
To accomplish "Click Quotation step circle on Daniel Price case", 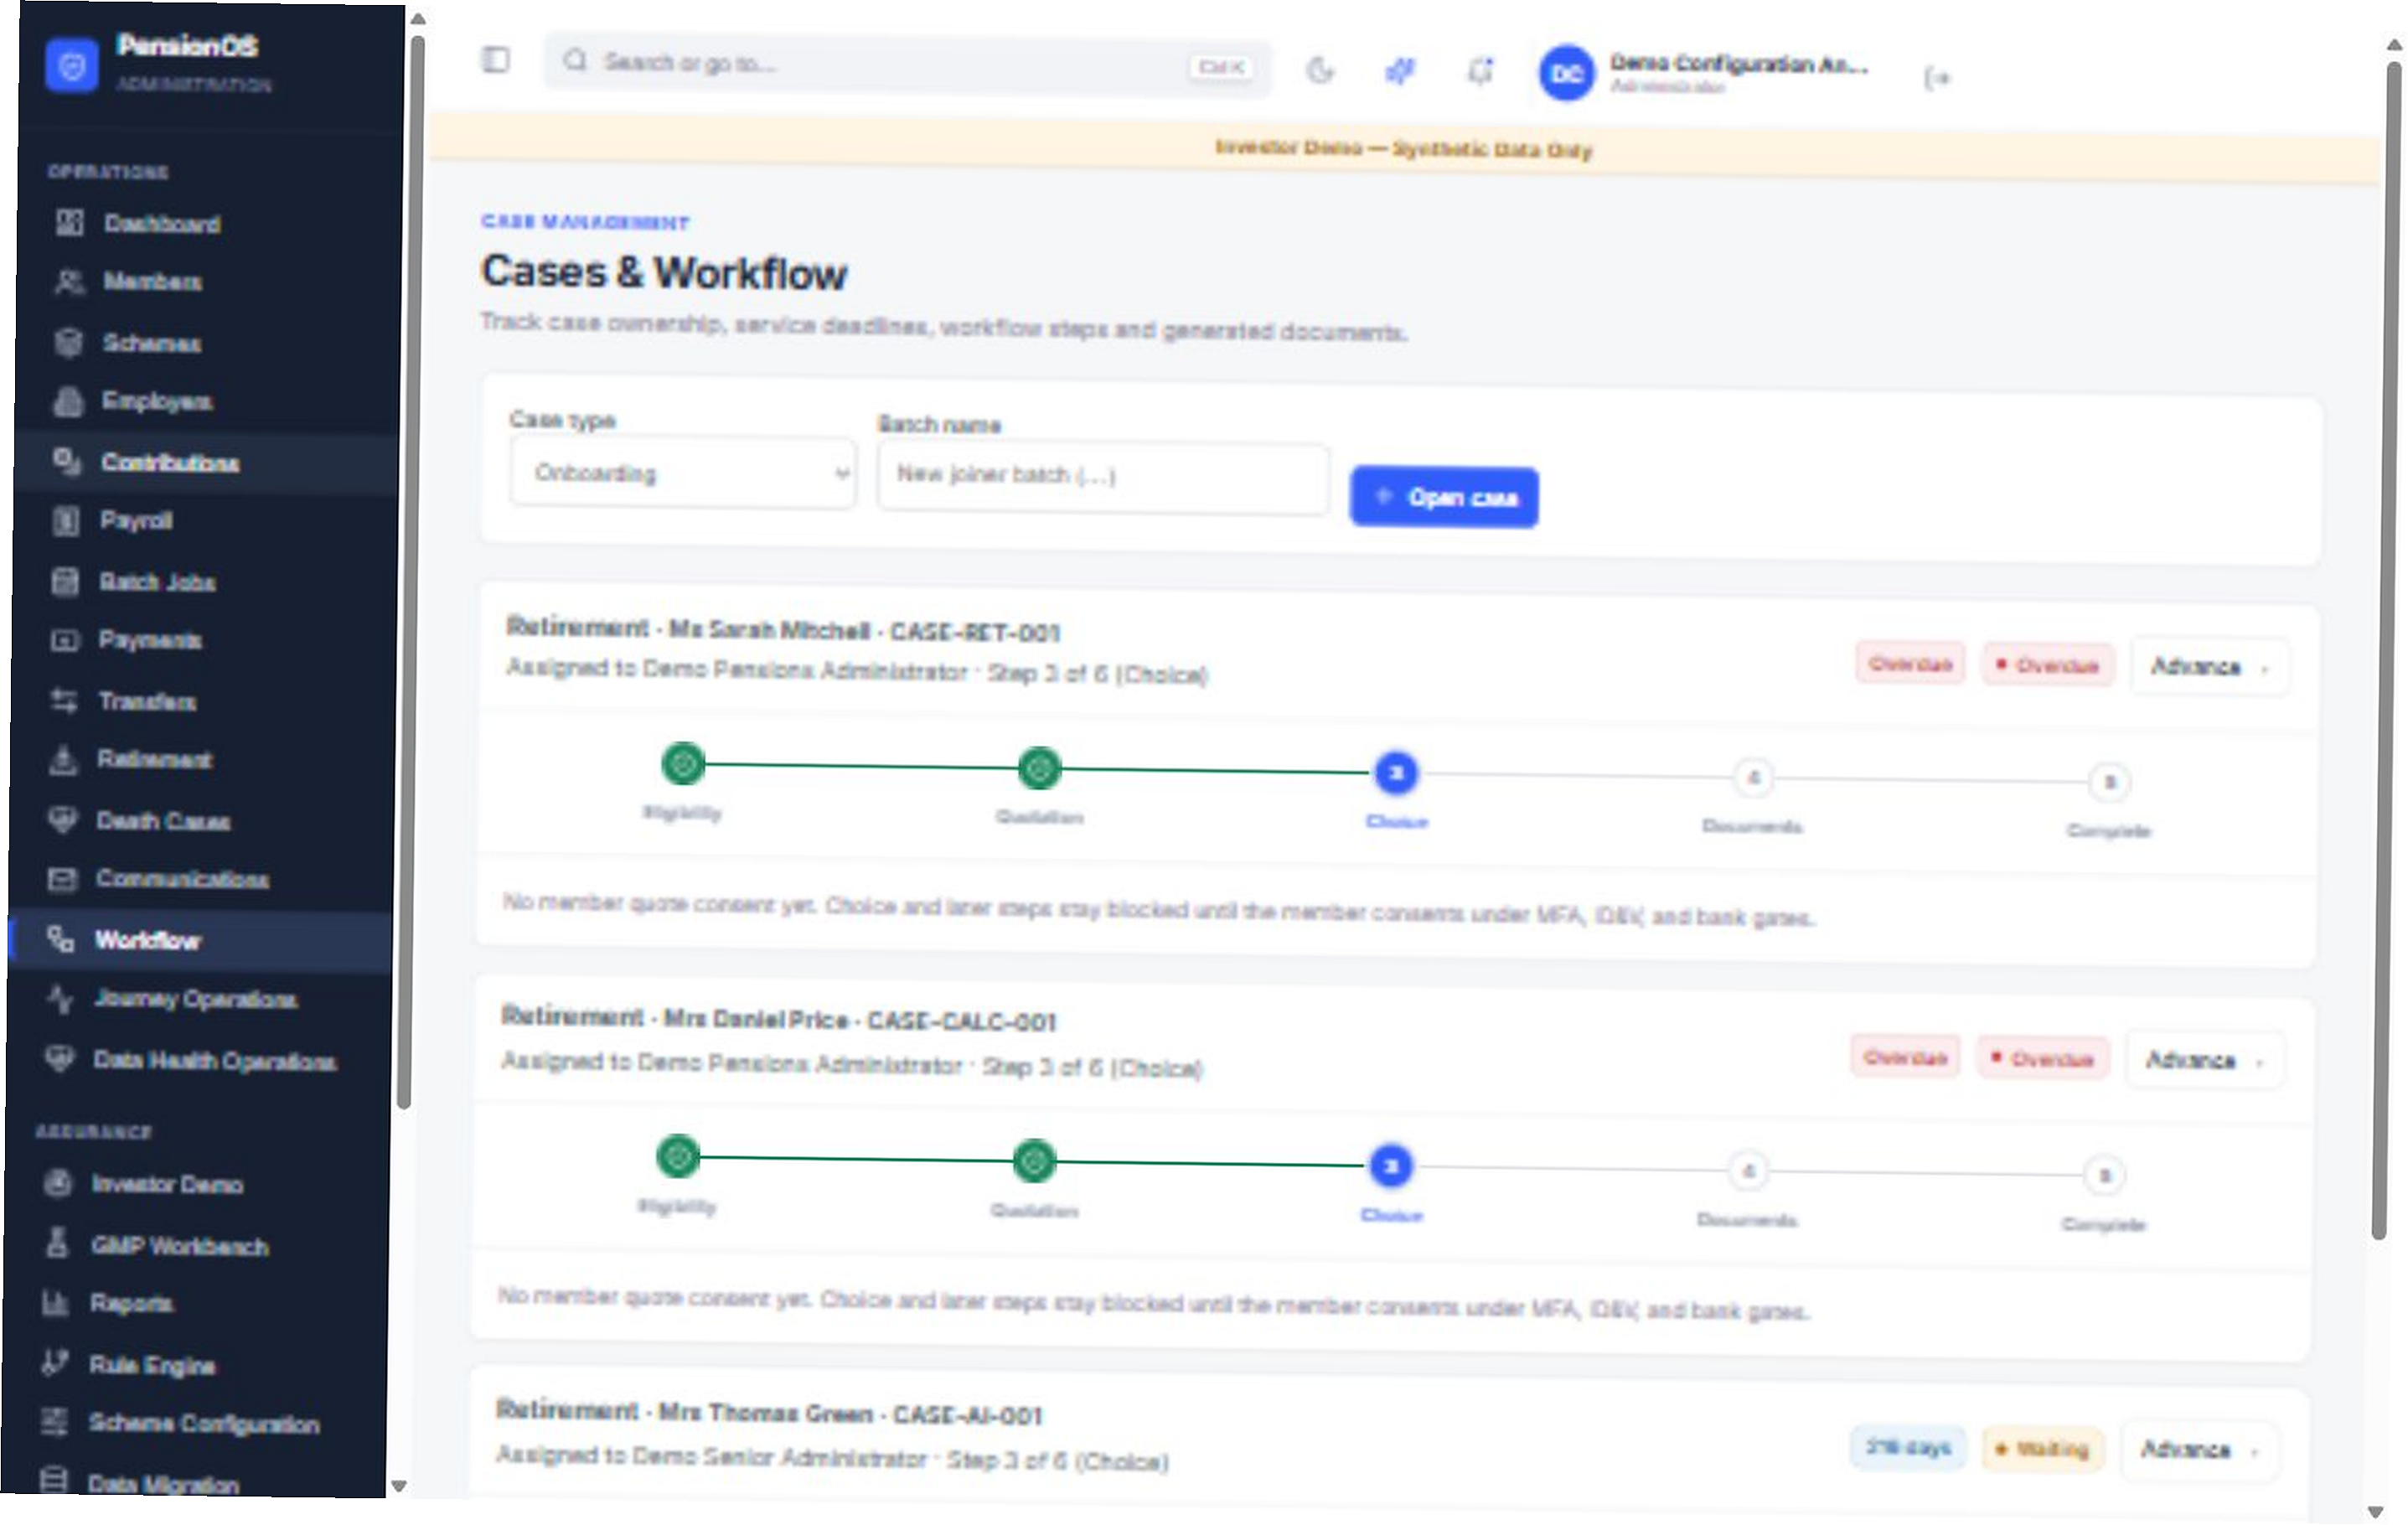I will [1035, 1163].
